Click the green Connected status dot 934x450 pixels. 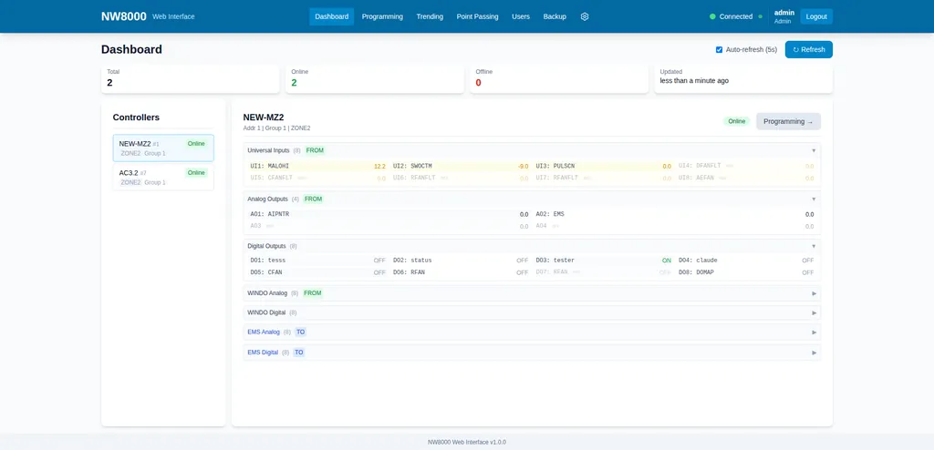(x=712, y=16)
